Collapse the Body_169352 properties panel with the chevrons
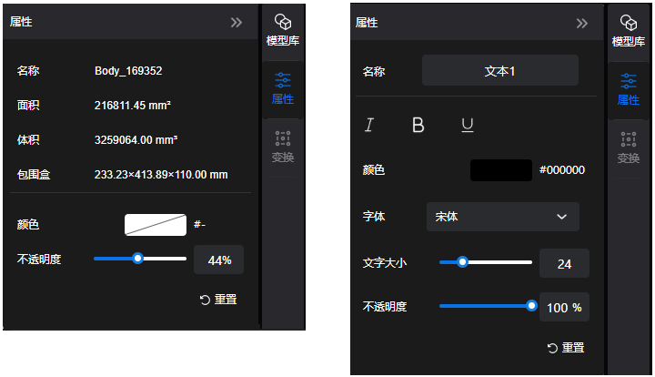 tap(237, 23)
